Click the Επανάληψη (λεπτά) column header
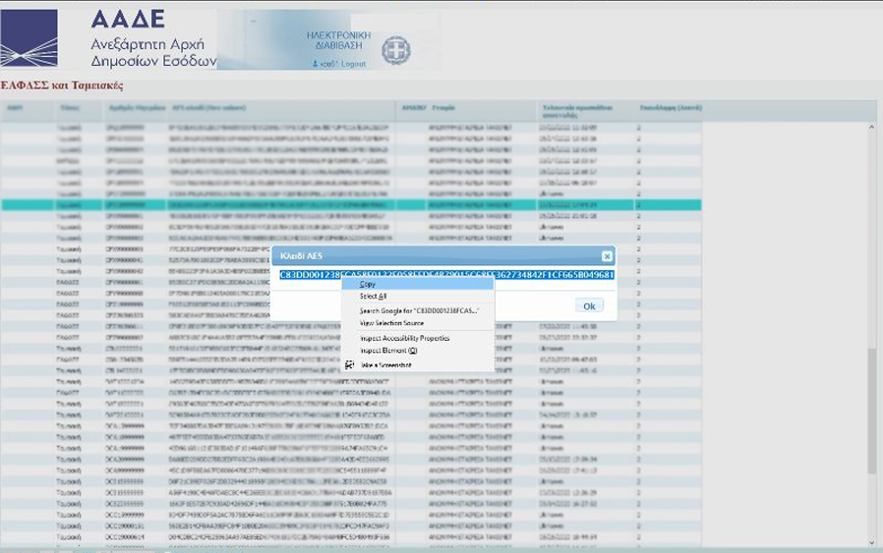This screenshot has width=883, height=553. (x=671, y=107)
